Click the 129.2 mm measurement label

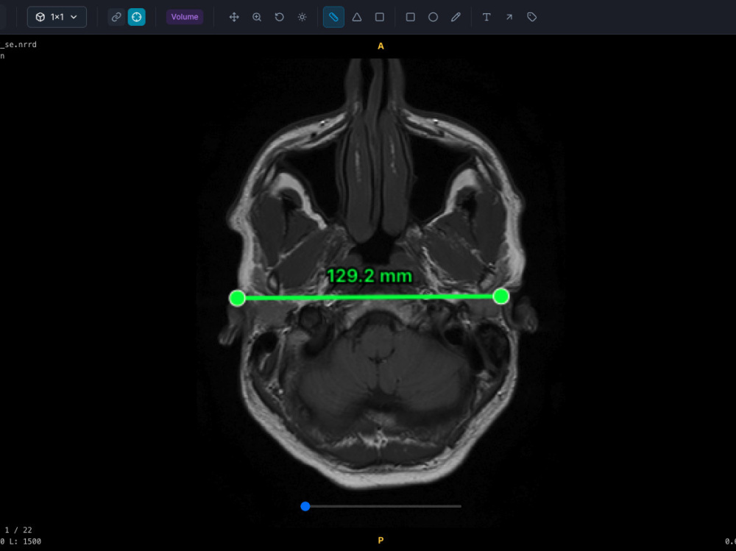tap(369, 276)
